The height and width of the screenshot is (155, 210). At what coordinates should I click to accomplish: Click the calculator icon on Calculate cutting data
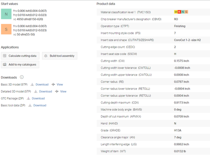pos(5,56)
